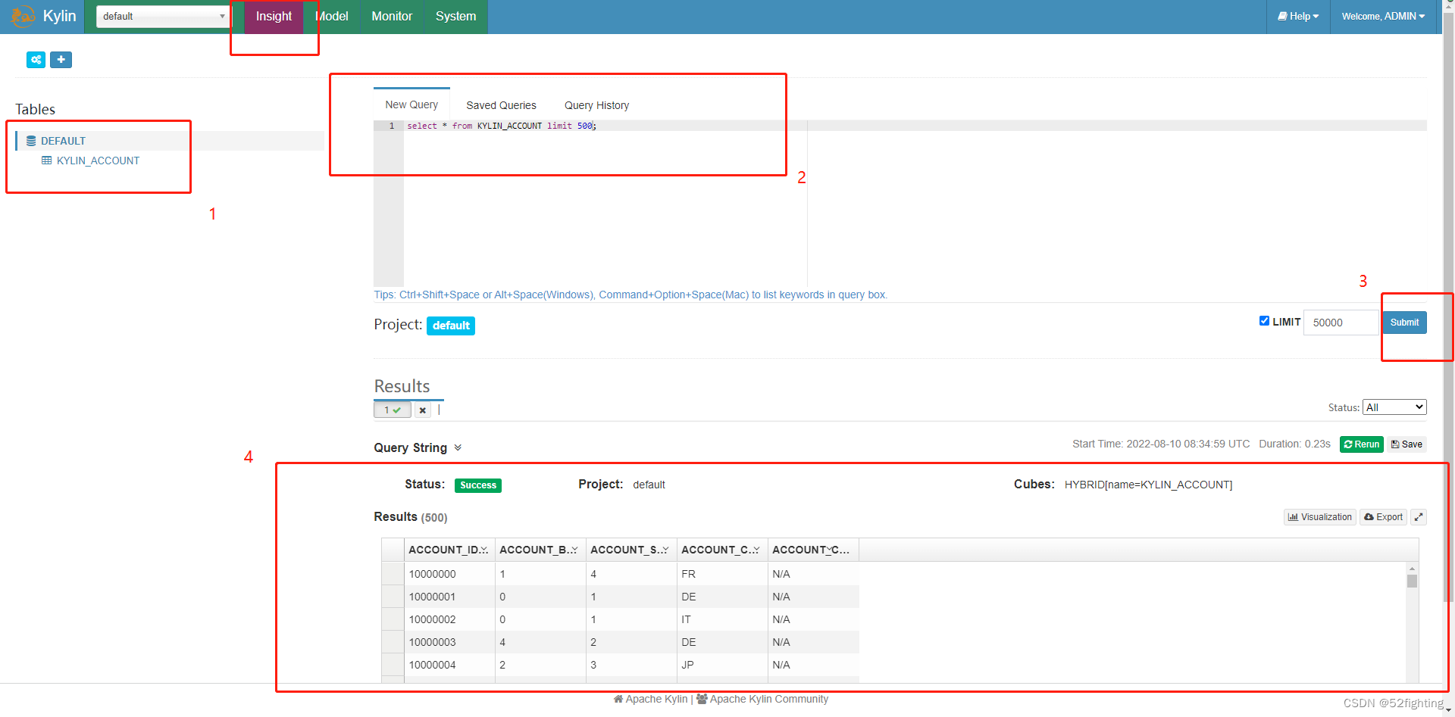Switch to the Monitor tab

[x=392, y=17]
